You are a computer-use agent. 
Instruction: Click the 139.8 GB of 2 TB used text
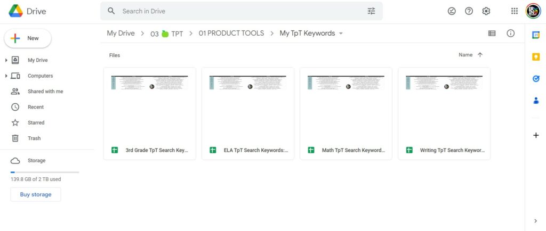coord(36,179)
